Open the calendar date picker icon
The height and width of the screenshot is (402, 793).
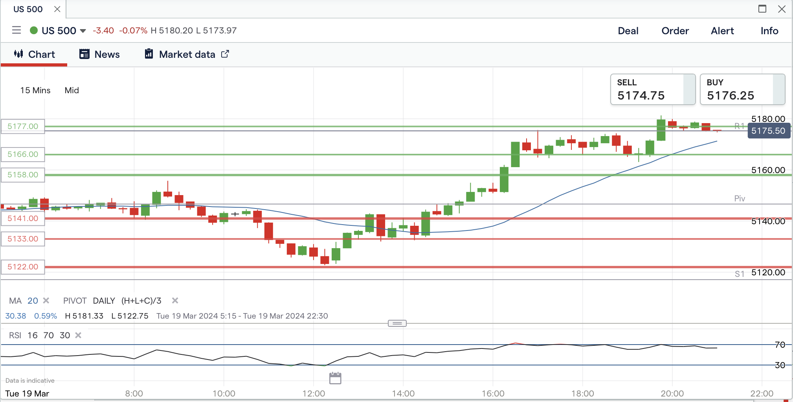335,378
